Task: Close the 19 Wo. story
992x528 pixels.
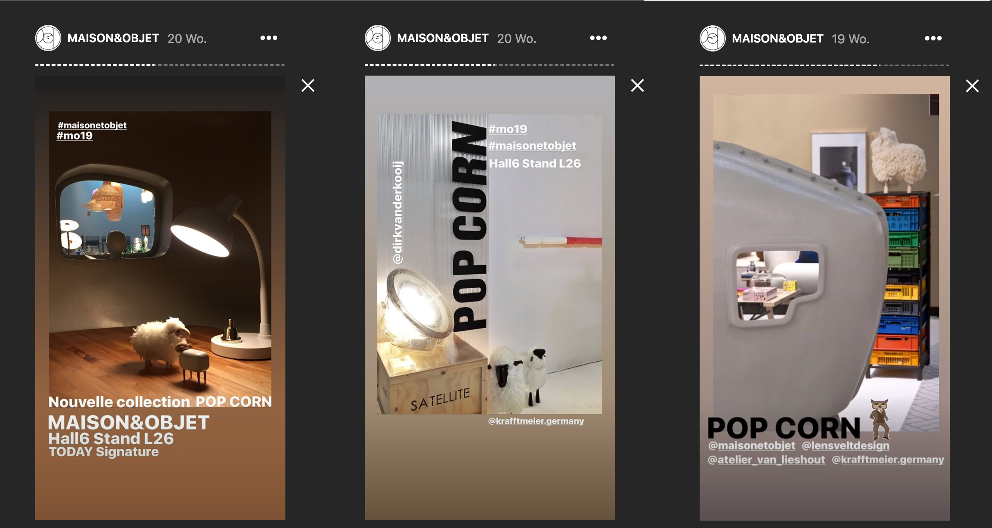Action: pyautogui.click(x=972, y=86)
